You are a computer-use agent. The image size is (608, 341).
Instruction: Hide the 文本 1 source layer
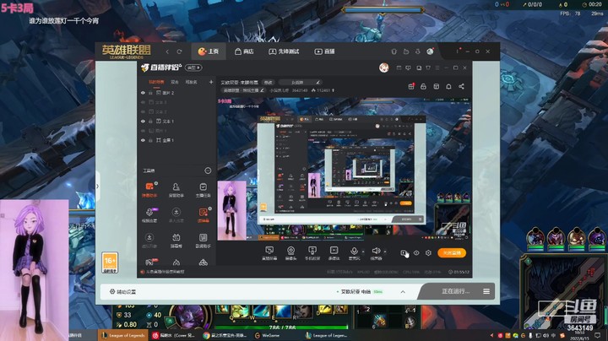click(143, 122)
